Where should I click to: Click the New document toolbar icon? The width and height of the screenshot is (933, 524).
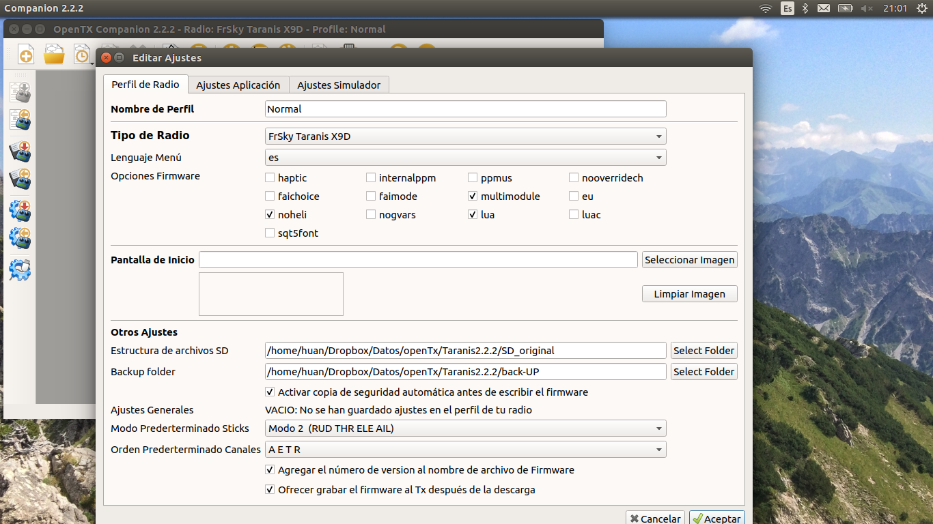pyautogui.click(x=26, y=55)
